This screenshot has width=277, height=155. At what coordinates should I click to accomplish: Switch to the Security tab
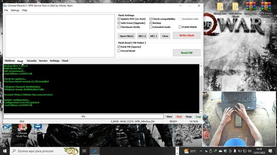click(32, 61)
